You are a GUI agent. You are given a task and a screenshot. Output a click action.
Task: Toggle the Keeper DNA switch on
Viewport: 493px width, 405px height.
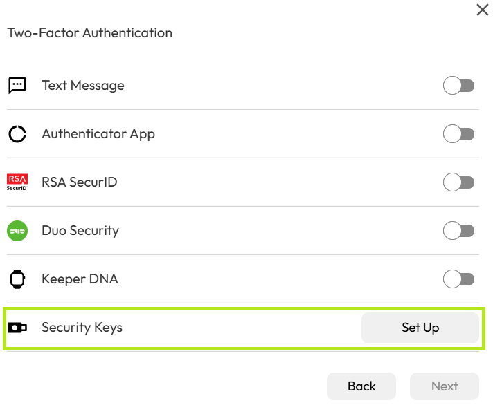coord(458,279)
